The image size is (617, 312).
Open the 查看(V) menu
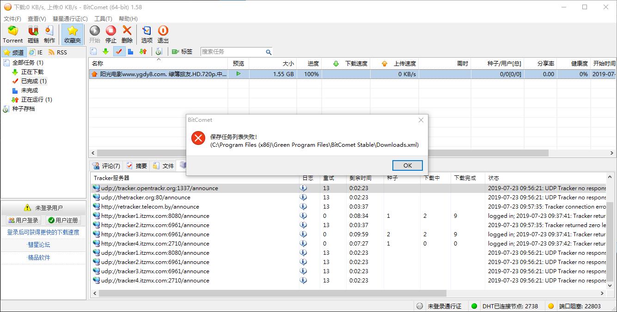[x=37, y=18]
